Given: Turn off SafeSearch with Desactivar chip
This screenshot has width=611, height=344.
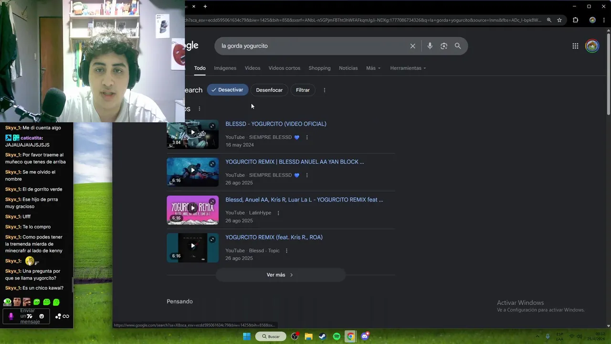Looking at the screenshot, I should [228, 90].
